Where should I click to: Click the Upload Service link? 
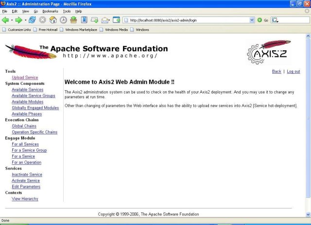pyautogui.click(x=25, y=78)
